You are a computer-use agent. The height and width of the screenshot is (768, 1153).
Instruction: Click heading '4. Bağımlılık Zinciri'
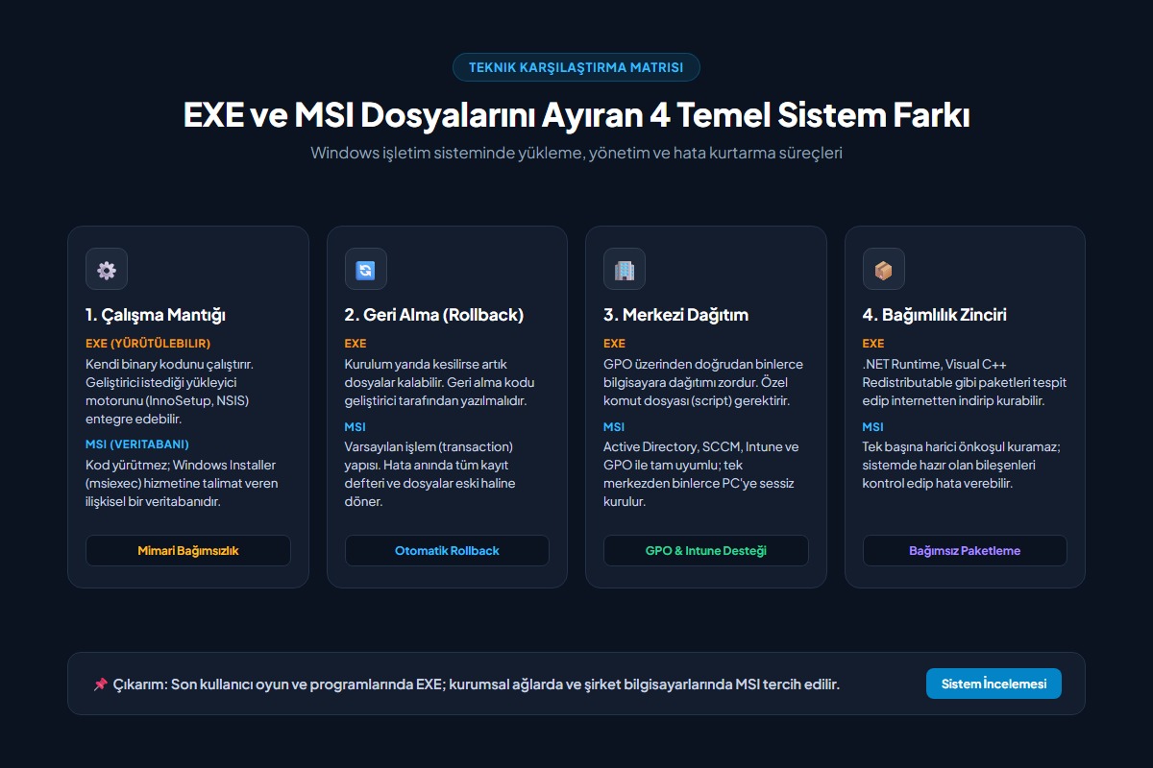935,315
